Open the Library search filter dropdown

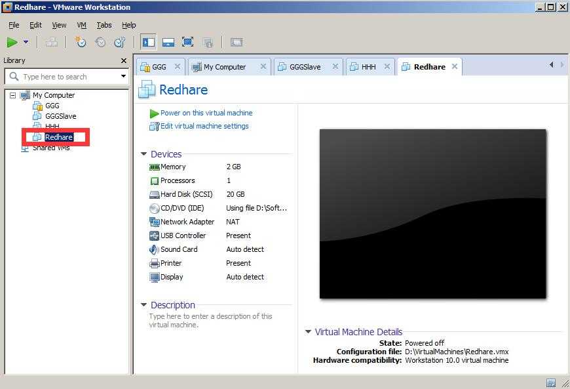(x=123, y=76)
